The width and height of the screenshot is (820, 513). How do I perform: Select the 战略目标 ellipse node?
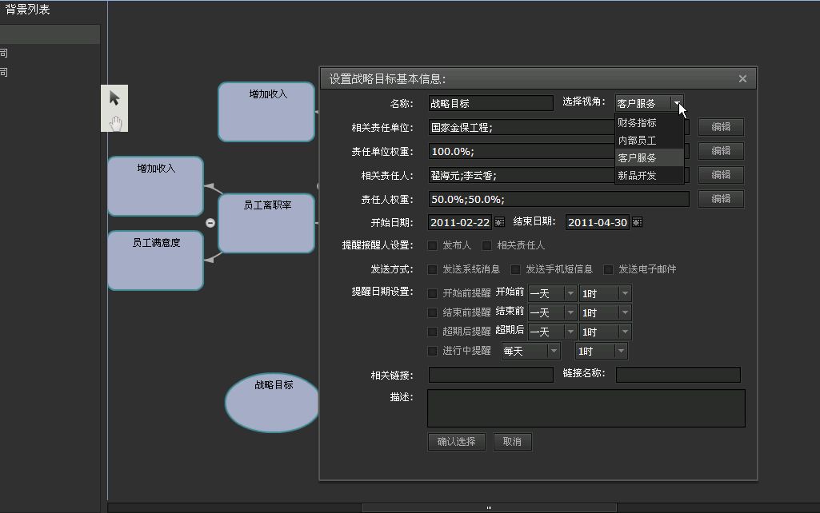272,402
